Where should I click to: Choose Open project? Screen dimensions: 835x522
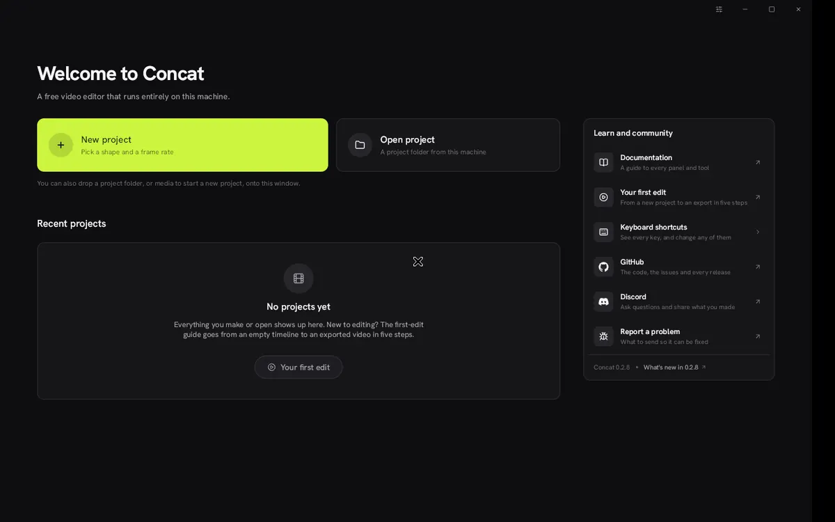tap(448, 145)
